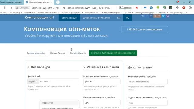
Task: Open the Mail расылка bookmarks folder
Action: pos(92,12)
